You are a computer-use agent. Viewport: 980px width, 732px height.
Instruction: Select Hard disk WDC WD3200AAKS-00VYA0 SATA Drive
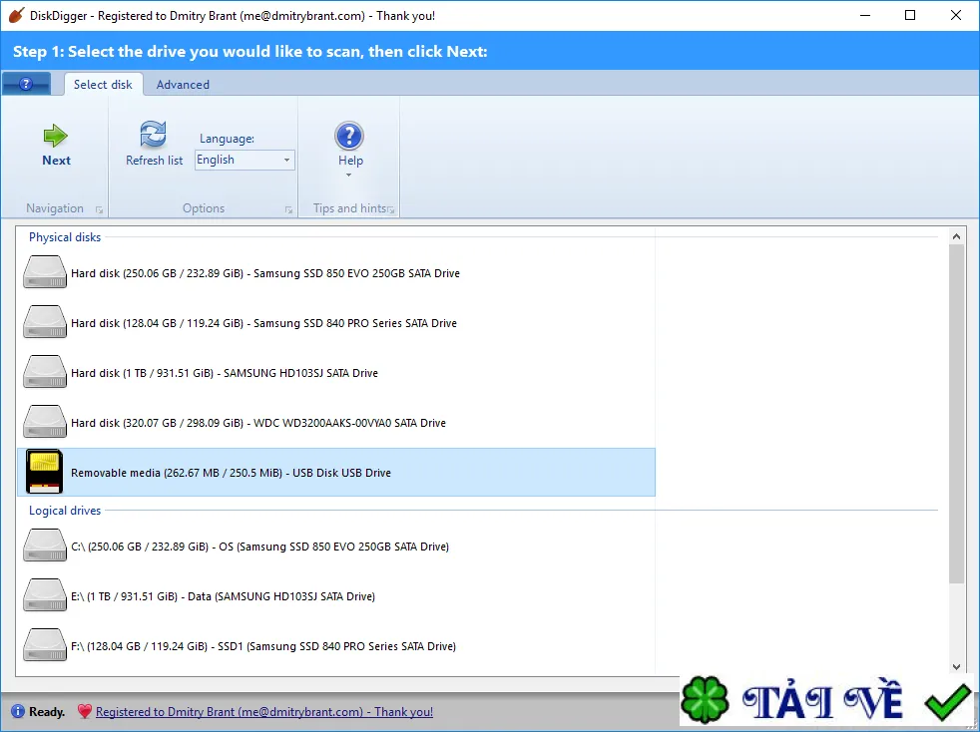(336, 423)
